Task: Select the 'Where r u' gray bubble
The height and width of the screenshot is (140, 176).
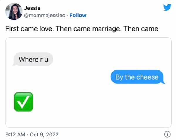Action: click(x=33, y=59)
